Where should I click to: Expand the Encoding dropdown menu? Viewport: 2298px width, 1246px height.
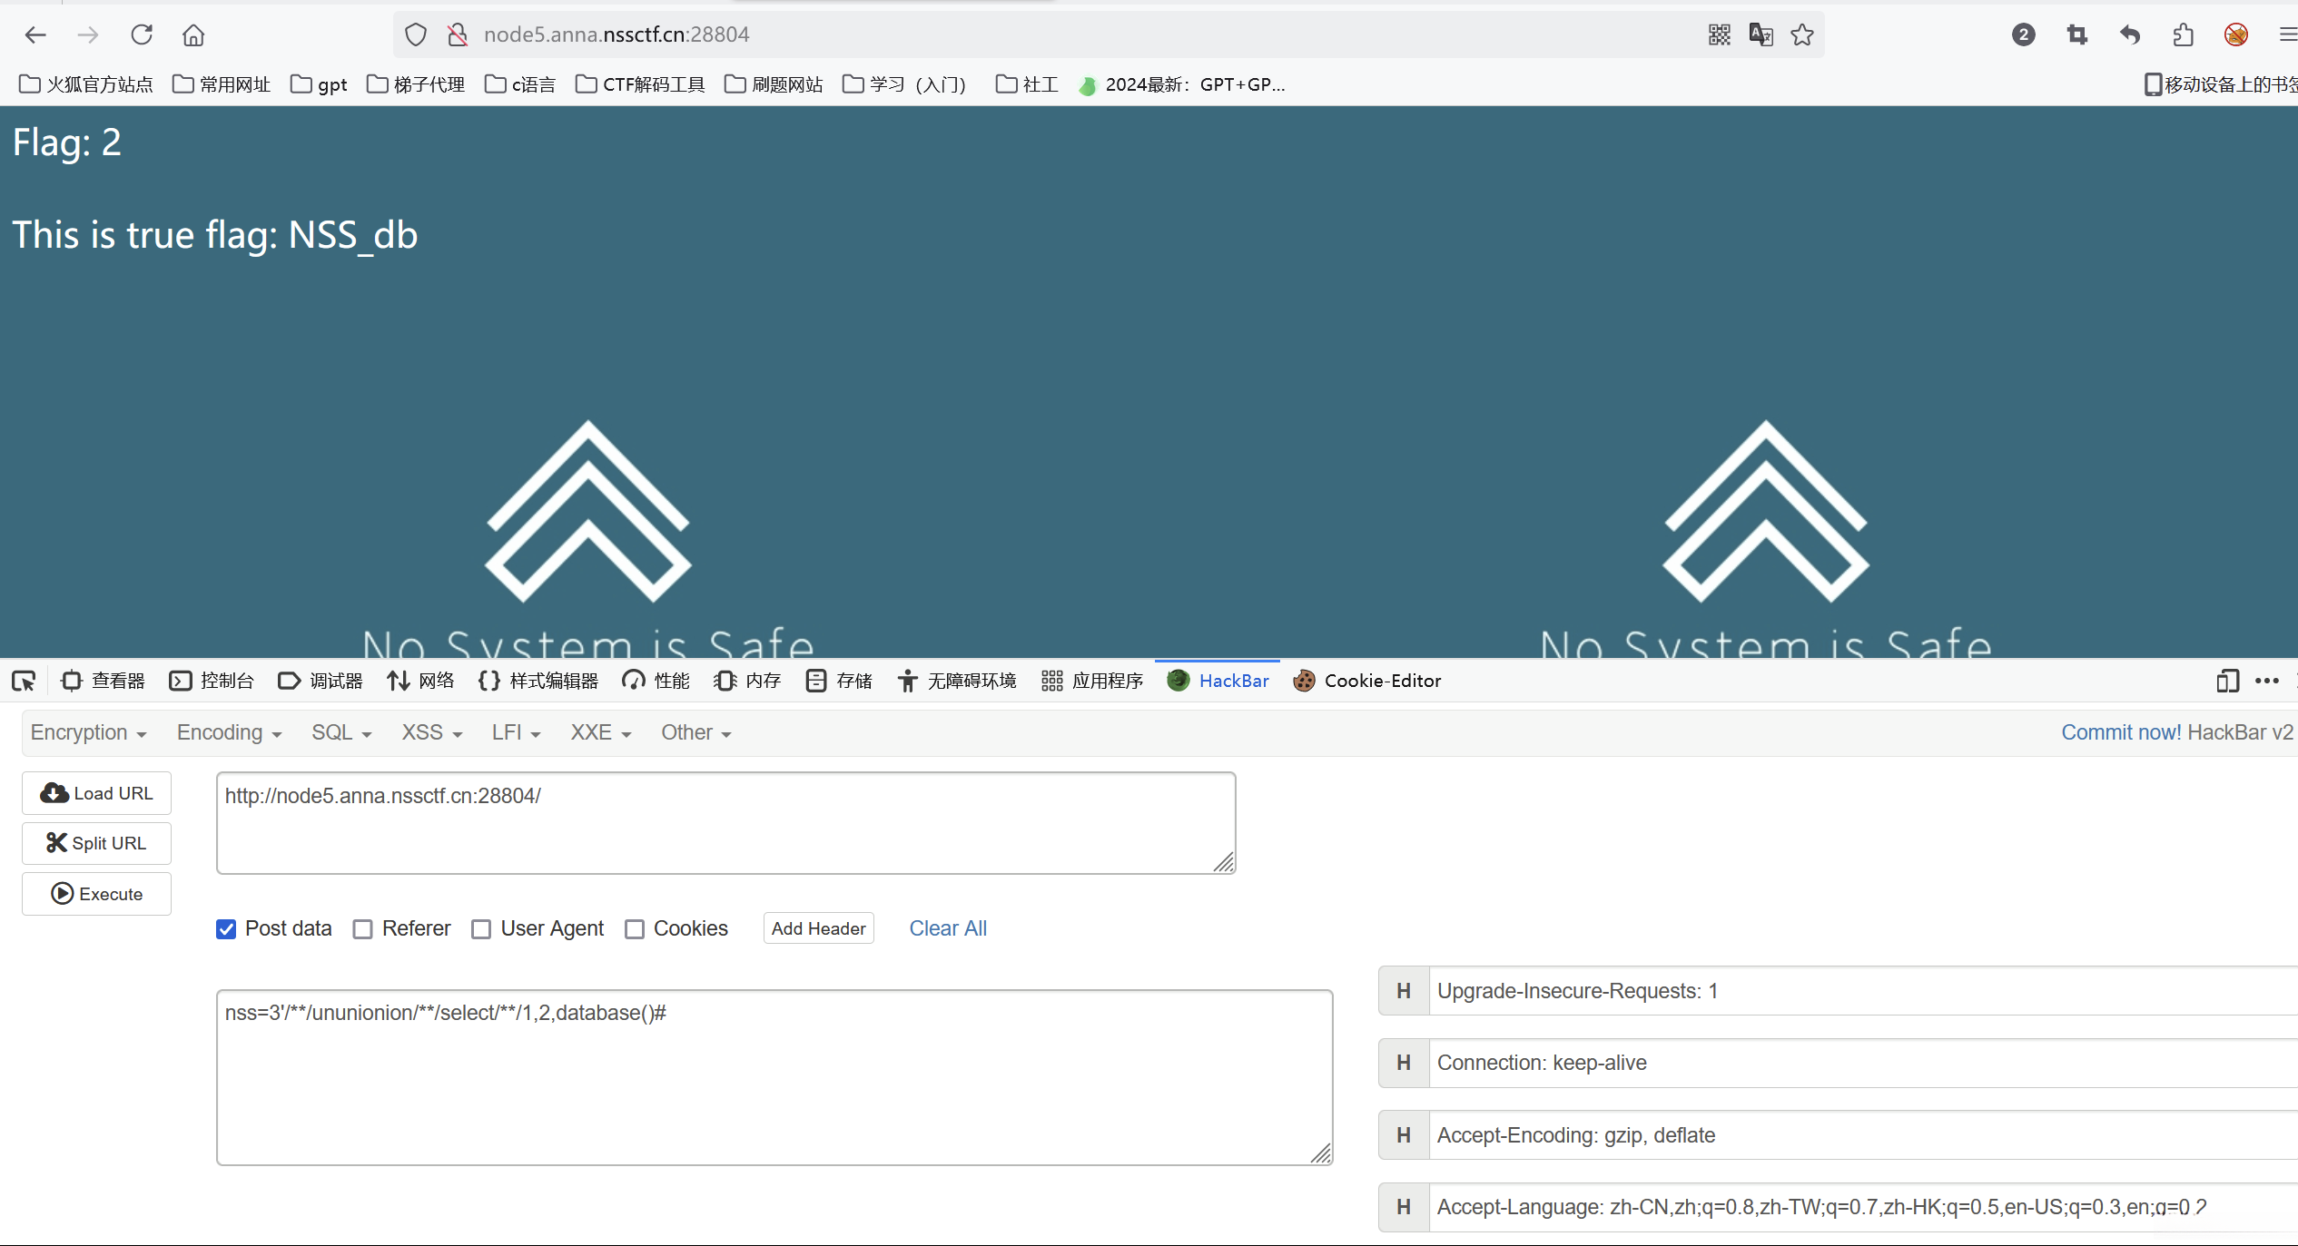[229, 732]
